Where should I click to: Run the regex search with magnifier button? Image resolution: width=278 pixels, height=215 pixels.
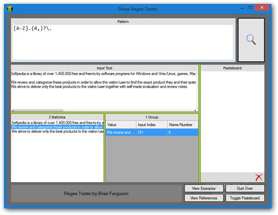tap(251, 40)
